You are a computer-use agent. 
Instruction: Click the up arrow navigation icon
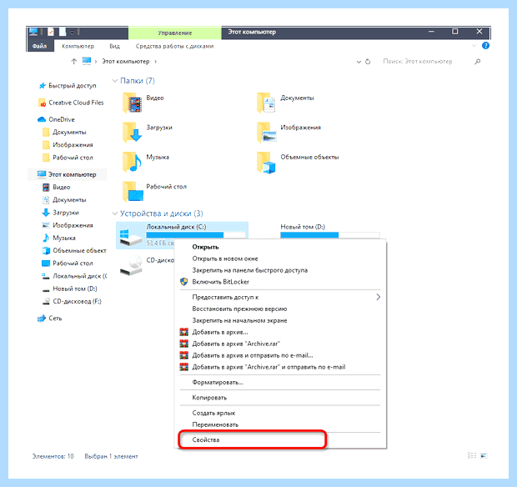tap(74, 62)
